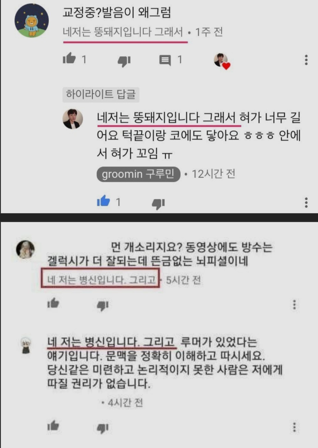
Task: Open more options for groomin reply
Action: (306, 202)
